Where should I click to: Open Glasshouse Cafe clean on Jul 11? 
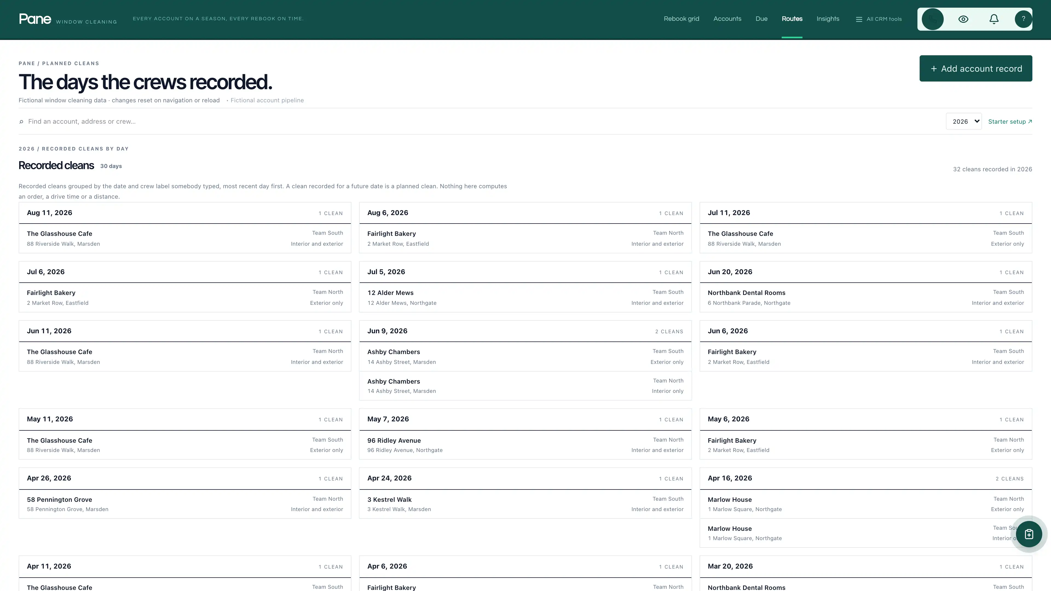coord(866,239)
